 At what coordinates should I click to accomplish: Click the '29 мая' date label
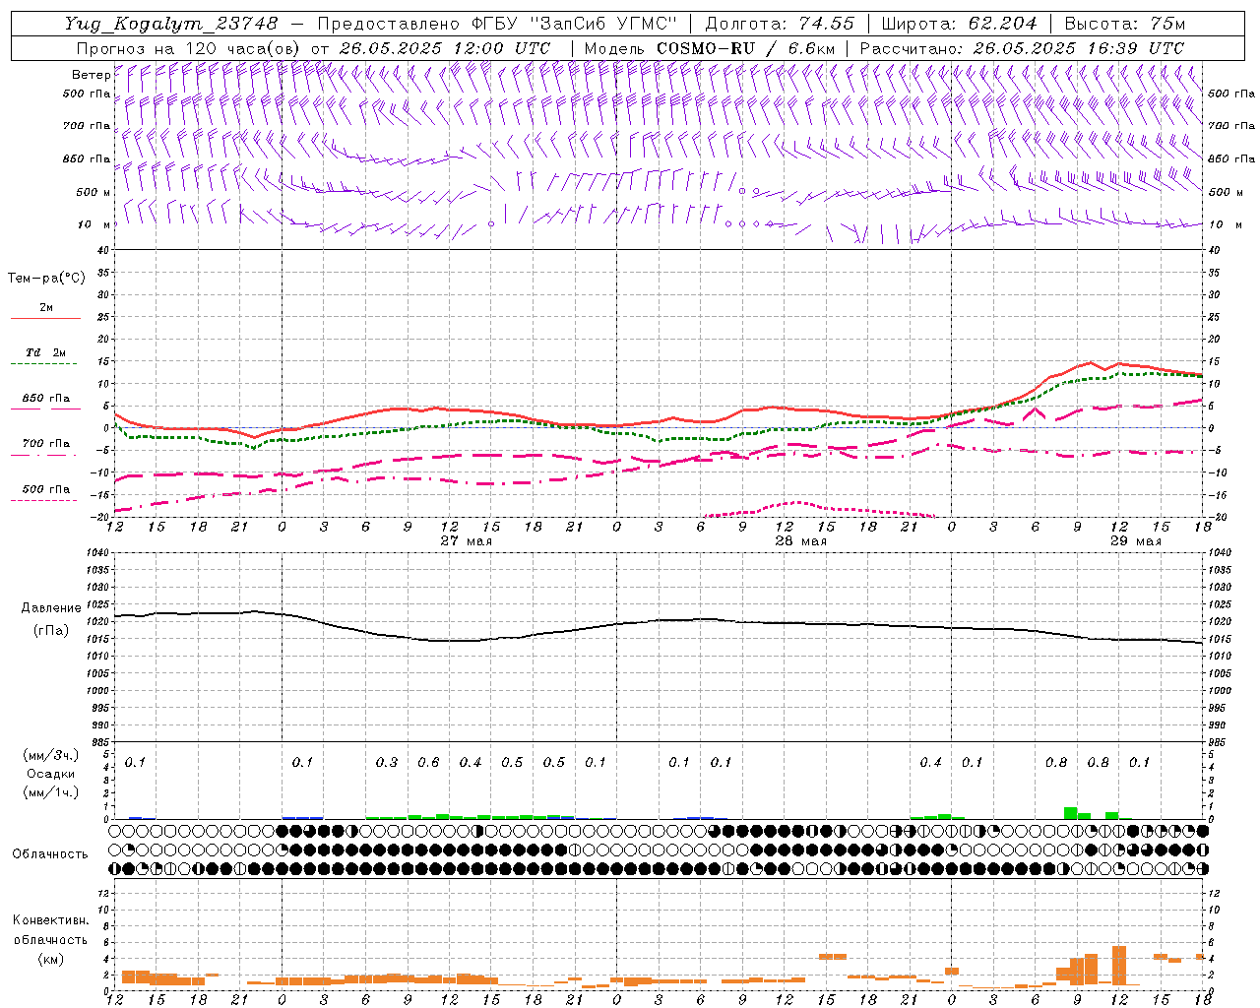click(1136, 541)
